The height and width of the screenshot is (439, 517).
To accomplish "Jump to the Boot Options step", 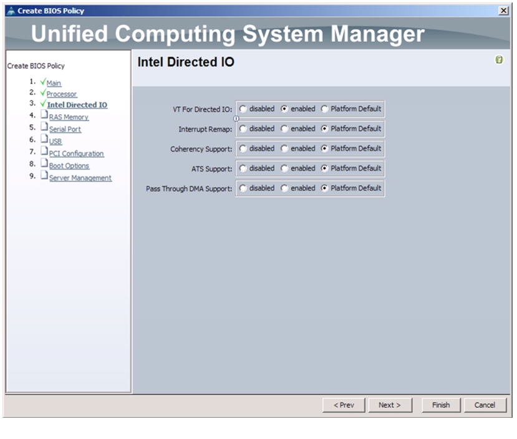I will [x=69, y=166].
